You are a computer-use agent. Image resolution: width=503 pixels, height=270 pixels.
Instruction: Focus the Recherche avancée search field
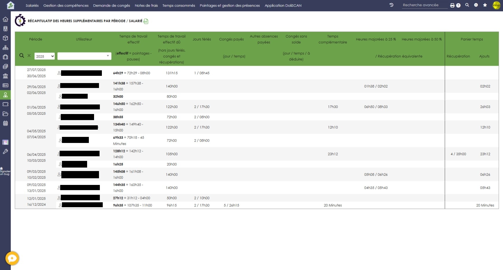tap(424, 5)
